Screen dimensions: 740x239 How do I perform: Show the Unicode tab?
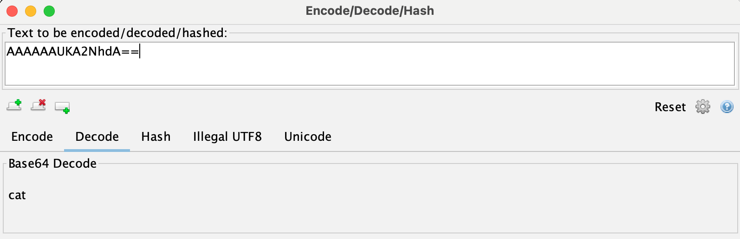click(x=308, y=137)
